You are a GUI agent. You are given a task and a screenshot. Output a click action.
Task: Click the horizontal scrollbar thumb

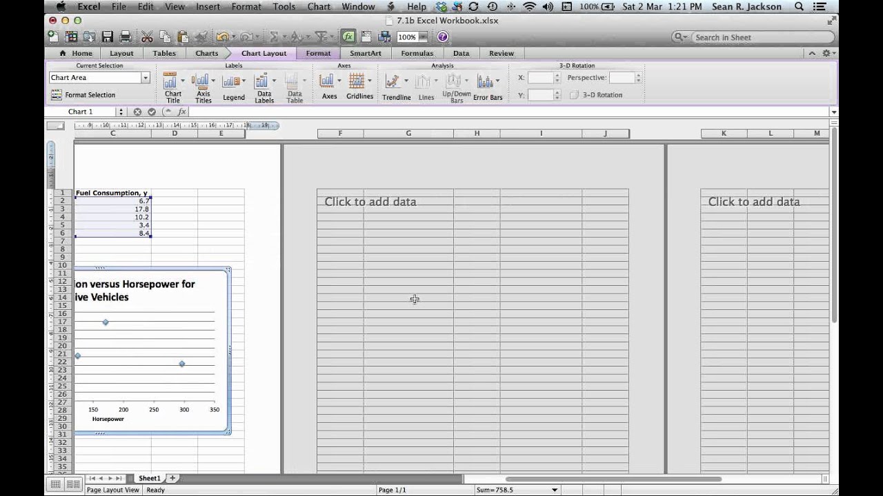(x=613, y=479)
